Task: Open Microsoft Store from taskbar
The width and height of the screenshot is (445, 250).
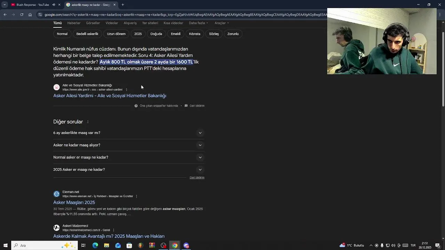Action: point(129,245)
